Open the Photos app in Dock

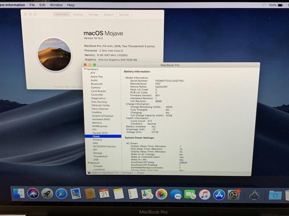[x=161, y=194]
